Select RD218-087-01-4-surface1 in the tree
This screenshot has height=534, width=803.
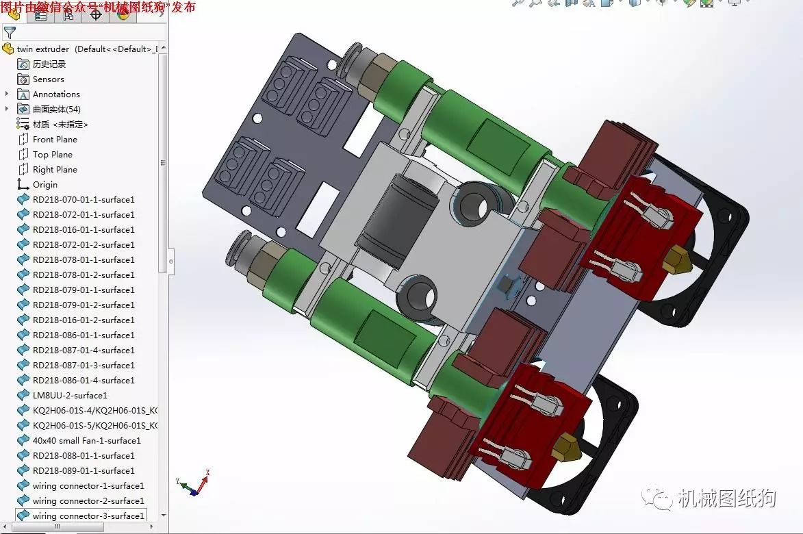tap(84, 351)
